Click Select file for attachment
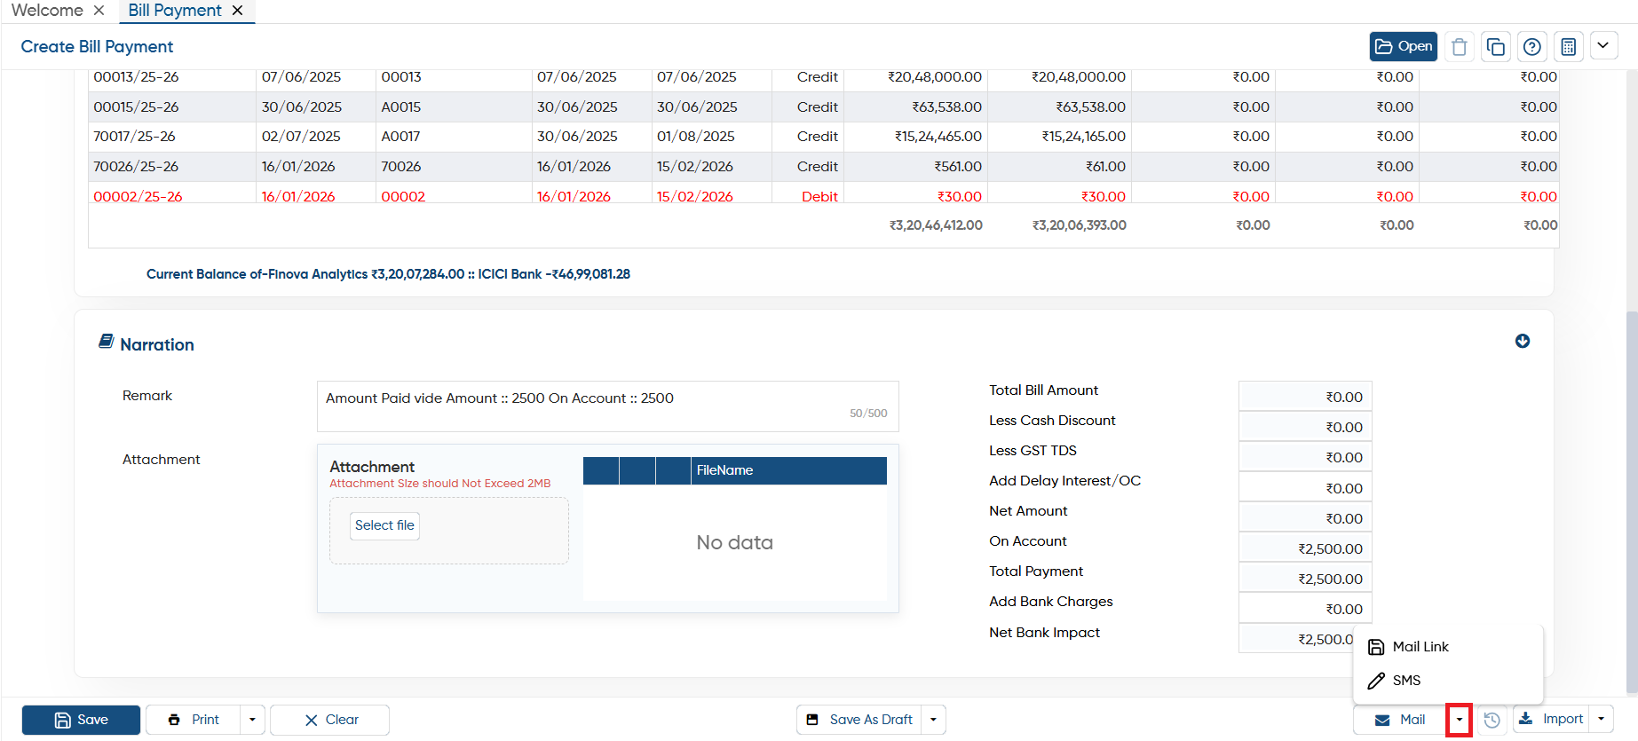Image resolution: width=1638 pixels, height=741 pixels. [384, 525]
